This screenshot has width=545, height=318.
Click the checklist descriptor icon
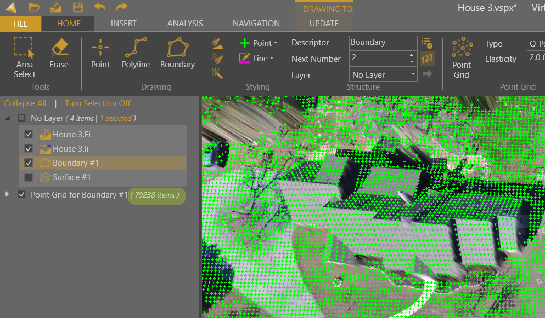pyautogui.click(x=426, y=43)
